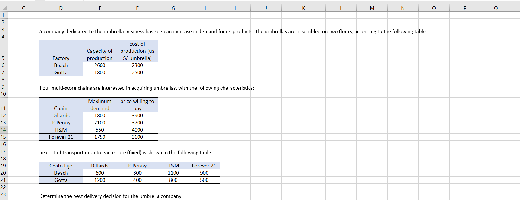Click 'Forever 21' in the Chain column
Screen dimensions: 520x200
point(61,137)
